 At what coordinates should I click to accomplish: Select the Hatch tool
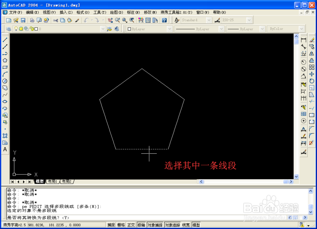pos(5,136)
